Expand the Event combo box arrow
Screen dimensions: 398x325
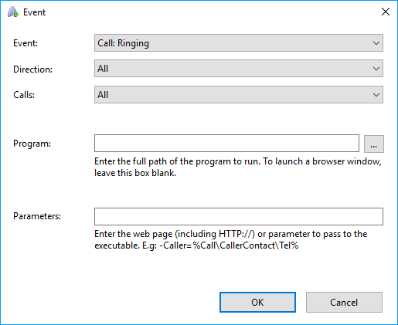pos(376,43)
